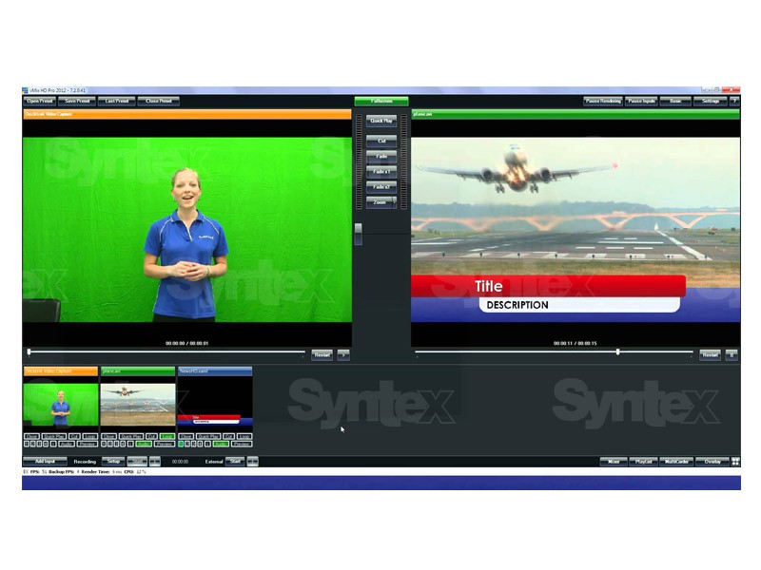Open recording options arrow next to Start

pyautogui.click(x=155, y=462)
